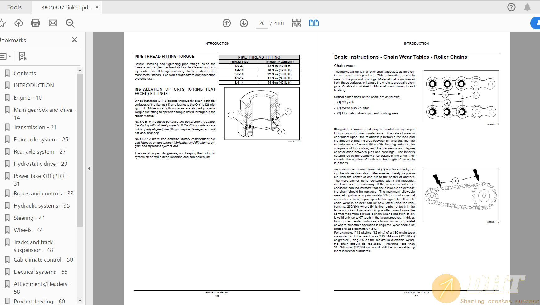
Task: Go to the previous page
Action: [227, 23]
